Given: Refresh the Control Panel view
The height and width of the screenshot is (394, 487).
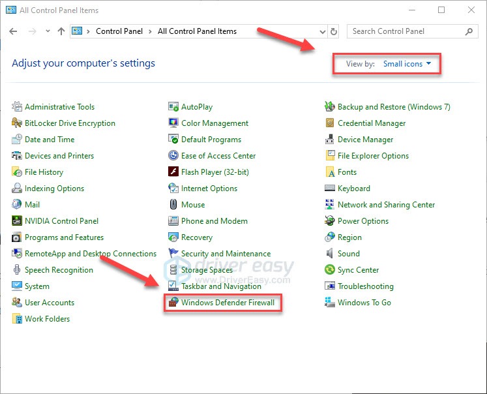Looking at the screenshot, I should point(334,32).
